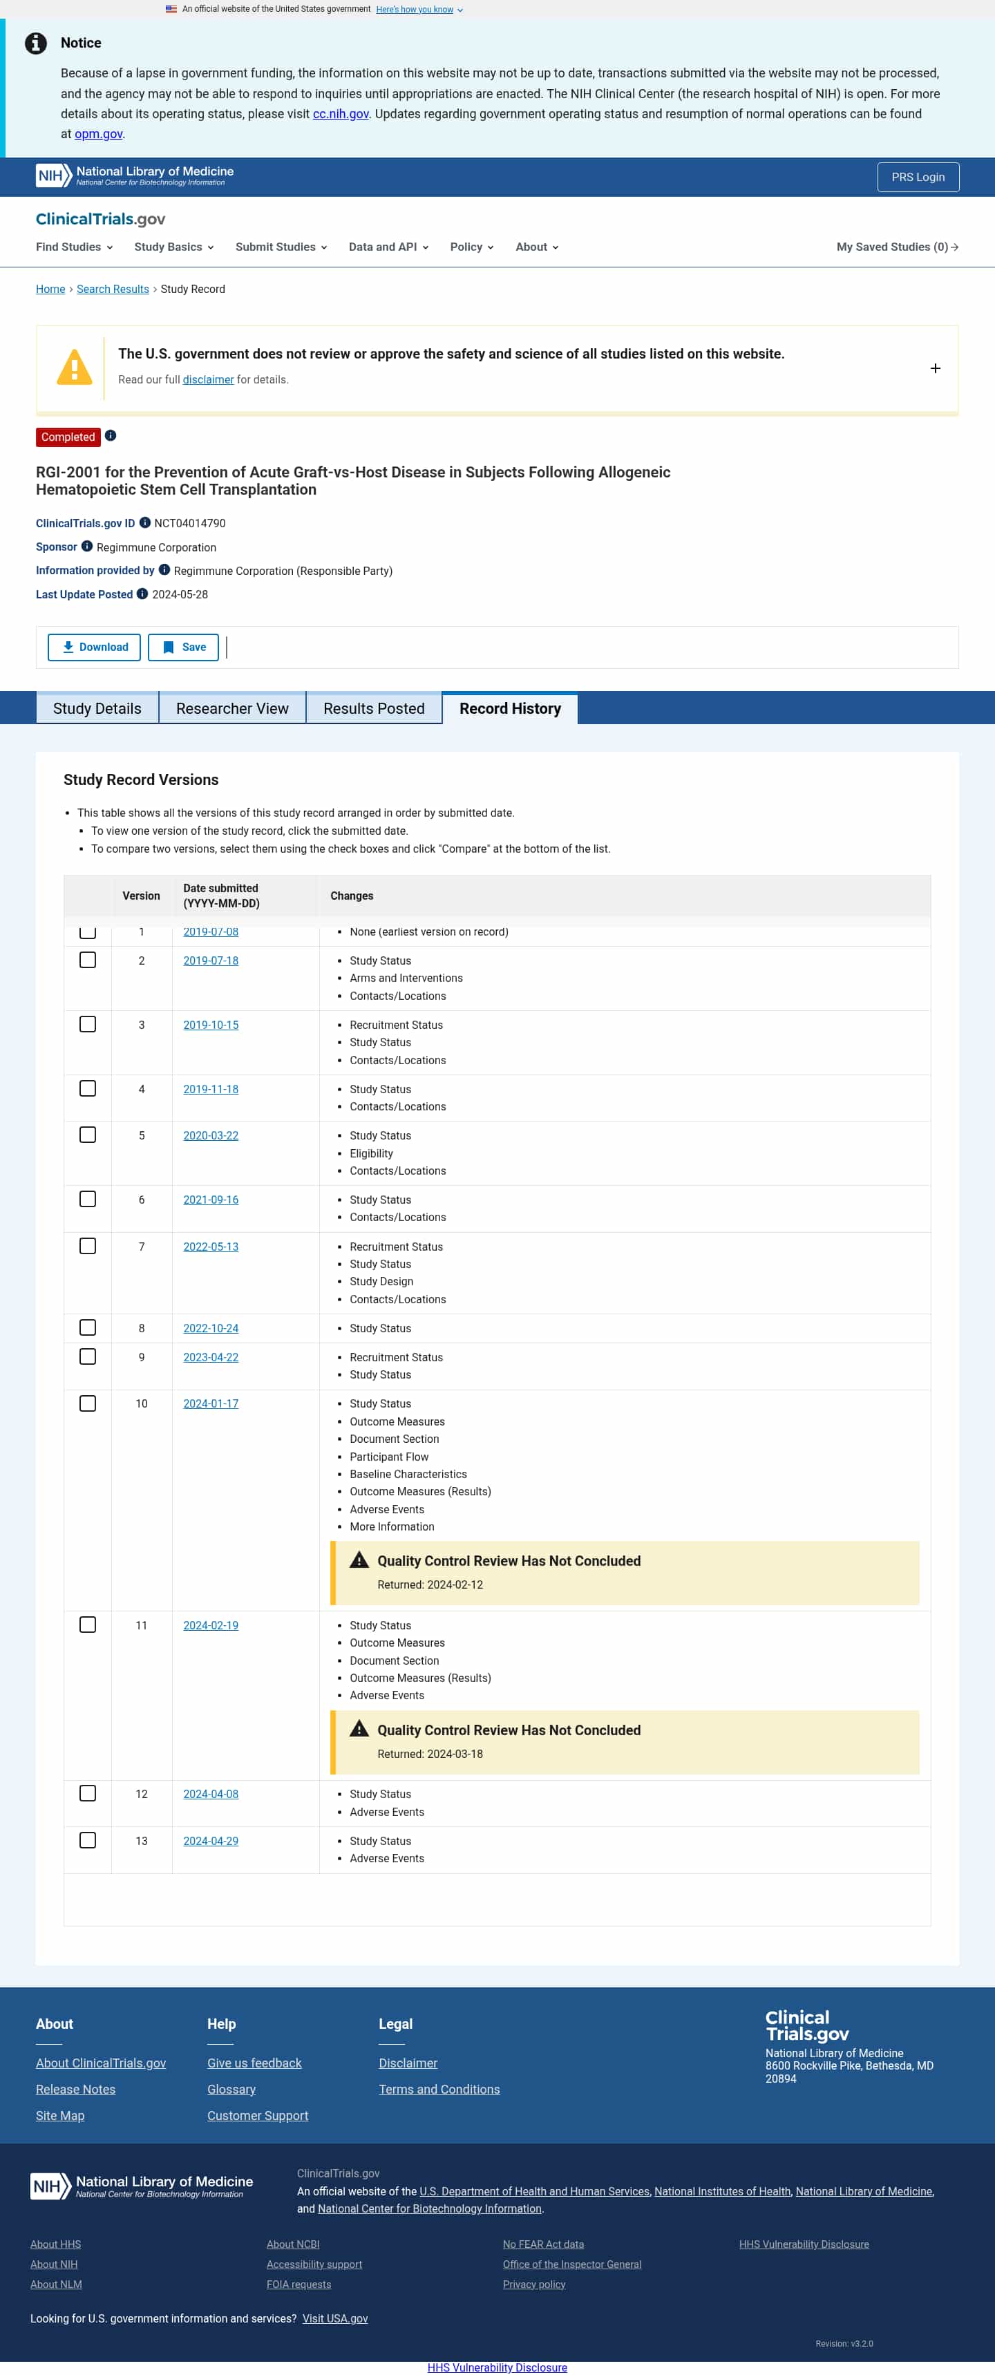995x2375 pixels.
Task: Click the info icon next to Sponsor
Action: [x=86, y=547]
